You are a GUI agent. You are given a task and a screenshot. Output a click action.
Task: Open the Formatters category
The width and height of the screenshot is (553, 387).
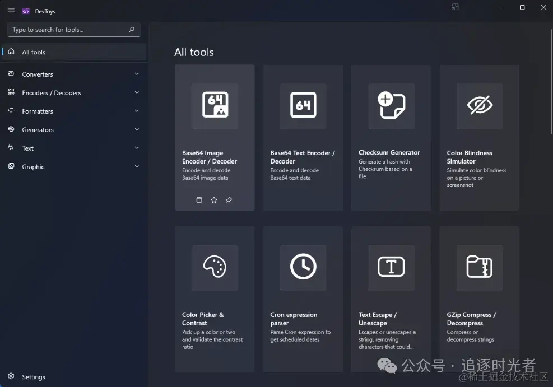[74, 111]
